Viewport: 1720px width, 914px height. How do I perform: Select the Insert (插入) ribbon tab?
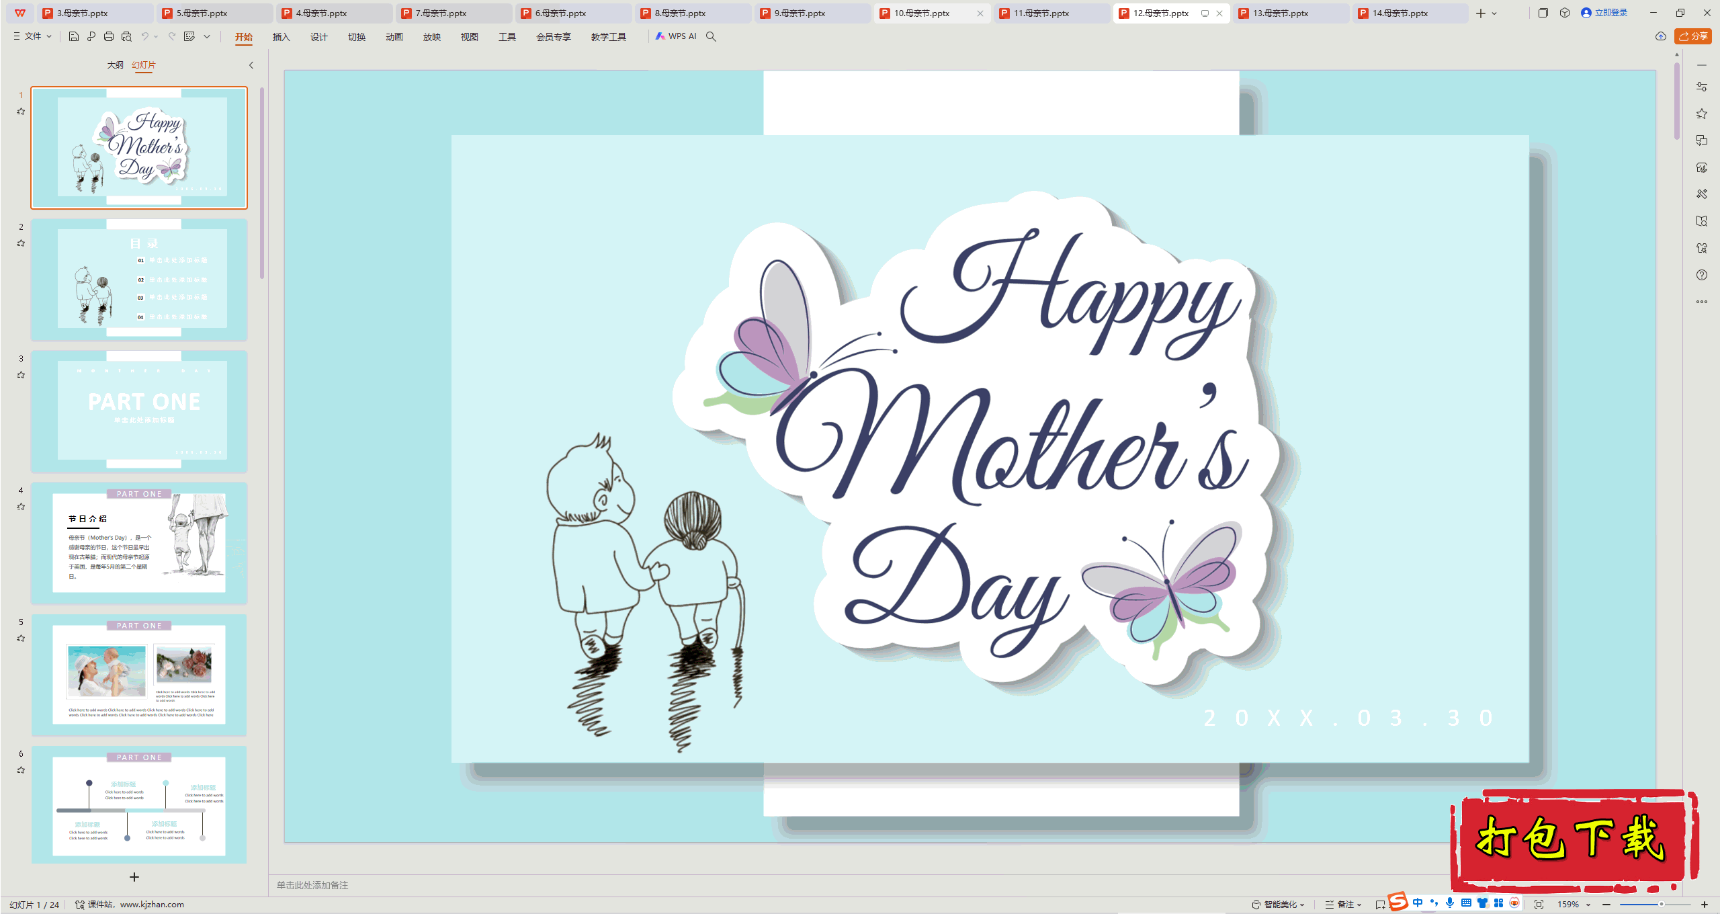281,37
